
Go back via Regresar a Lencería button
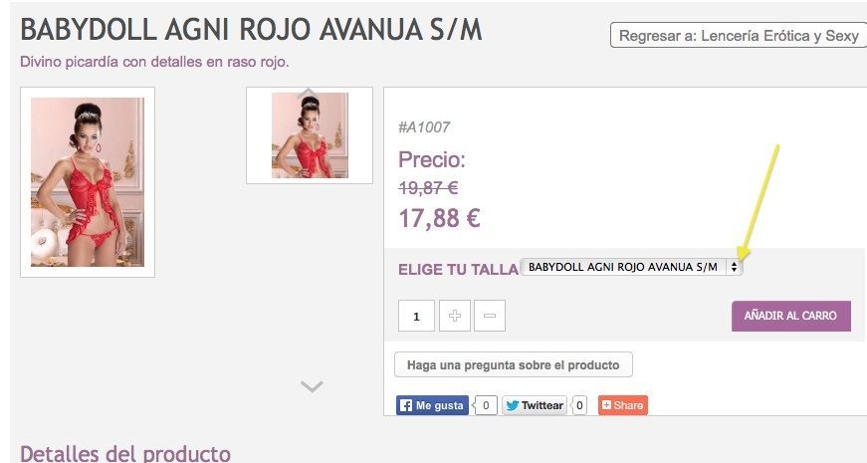click(739, 36)
